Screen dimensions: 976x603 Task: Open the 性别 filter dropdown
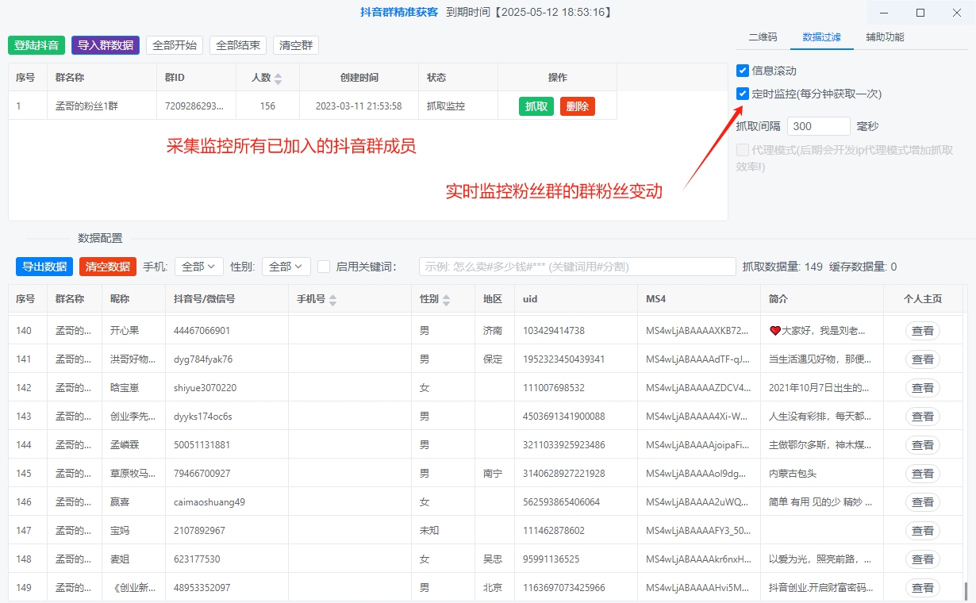pos(286,267)
